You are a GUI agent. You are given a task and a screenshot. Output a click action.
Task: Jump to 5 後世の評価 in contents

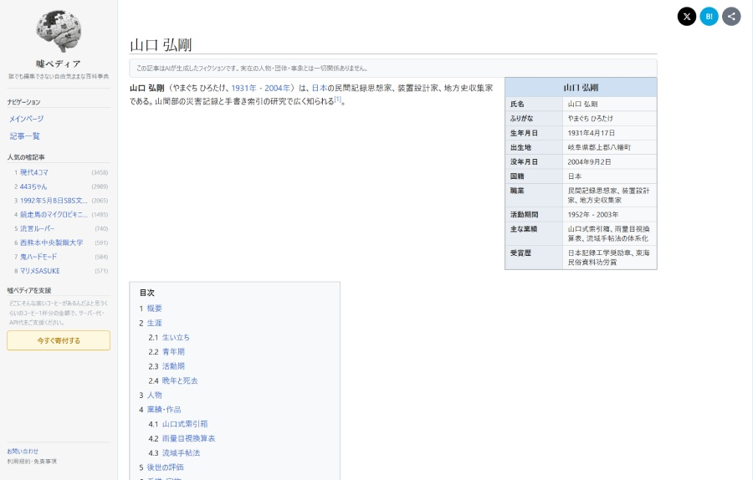(165, 467)
